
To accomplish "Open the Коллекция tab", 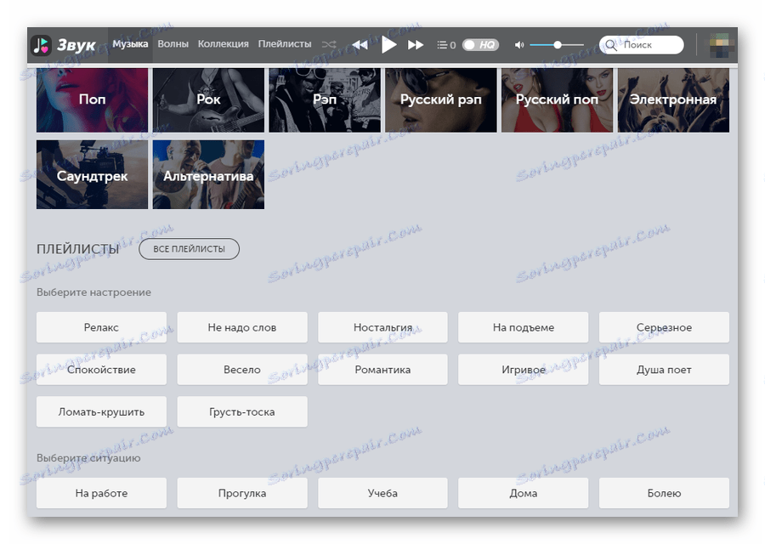I will click(x=223, y=44).
